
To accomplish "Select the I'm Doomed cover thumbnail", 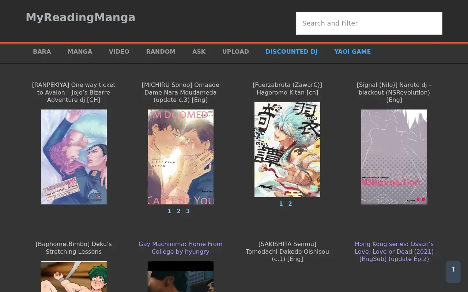I will click(181, 157).
